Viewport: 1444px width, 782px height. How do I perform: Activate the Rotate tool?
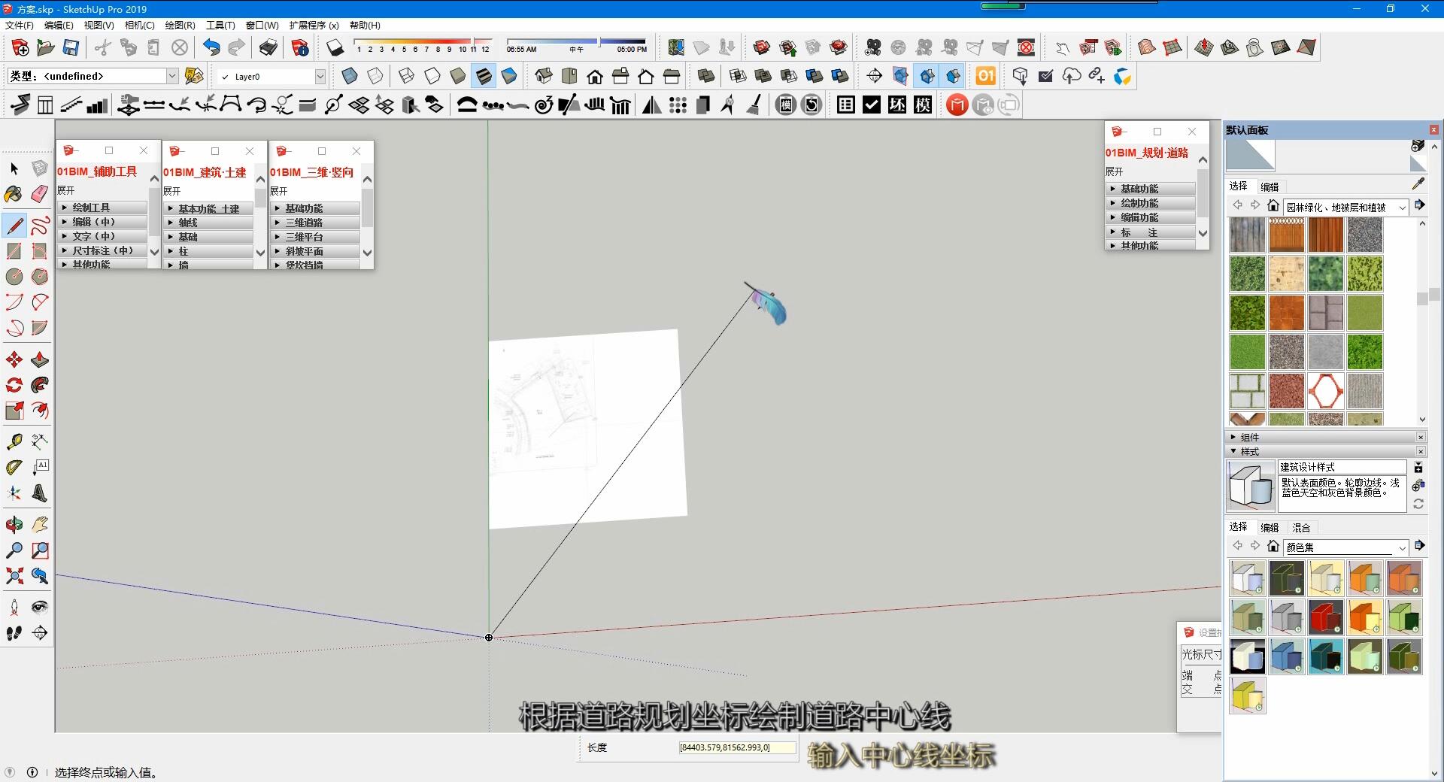[14, 385]
